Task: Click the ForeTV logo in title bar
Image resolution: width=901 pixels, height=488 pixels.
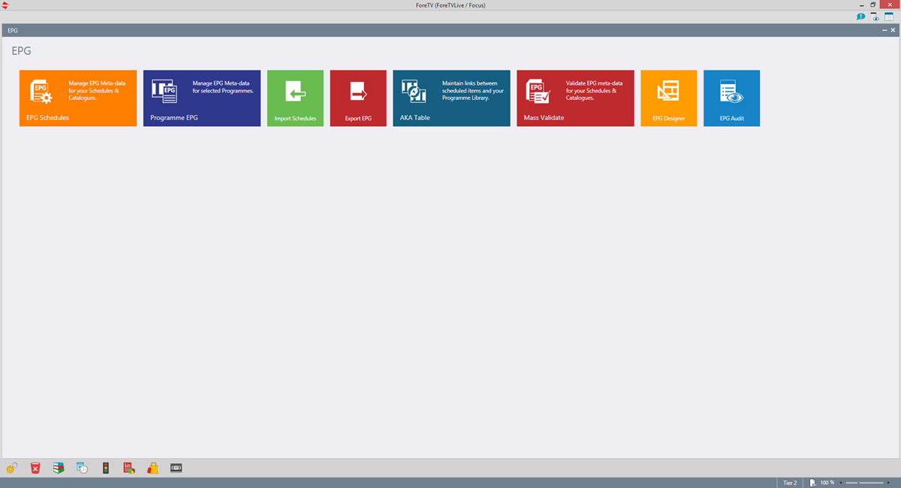Action: [x=5, y=5]
